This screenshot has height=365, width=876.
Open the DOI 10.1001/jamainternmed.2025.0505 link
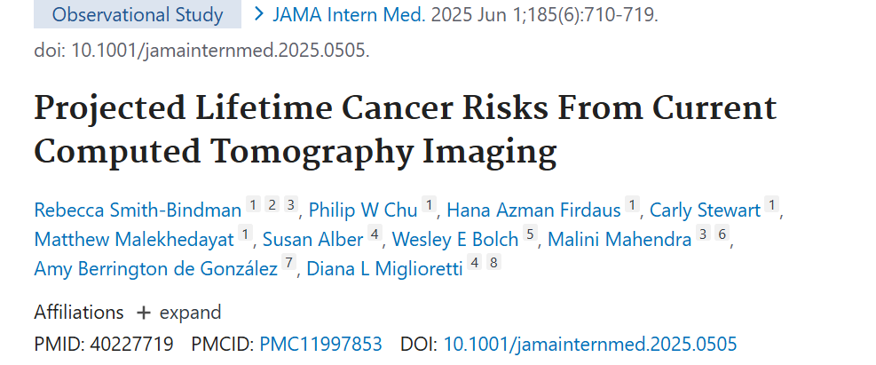click(x=590, y=344)
